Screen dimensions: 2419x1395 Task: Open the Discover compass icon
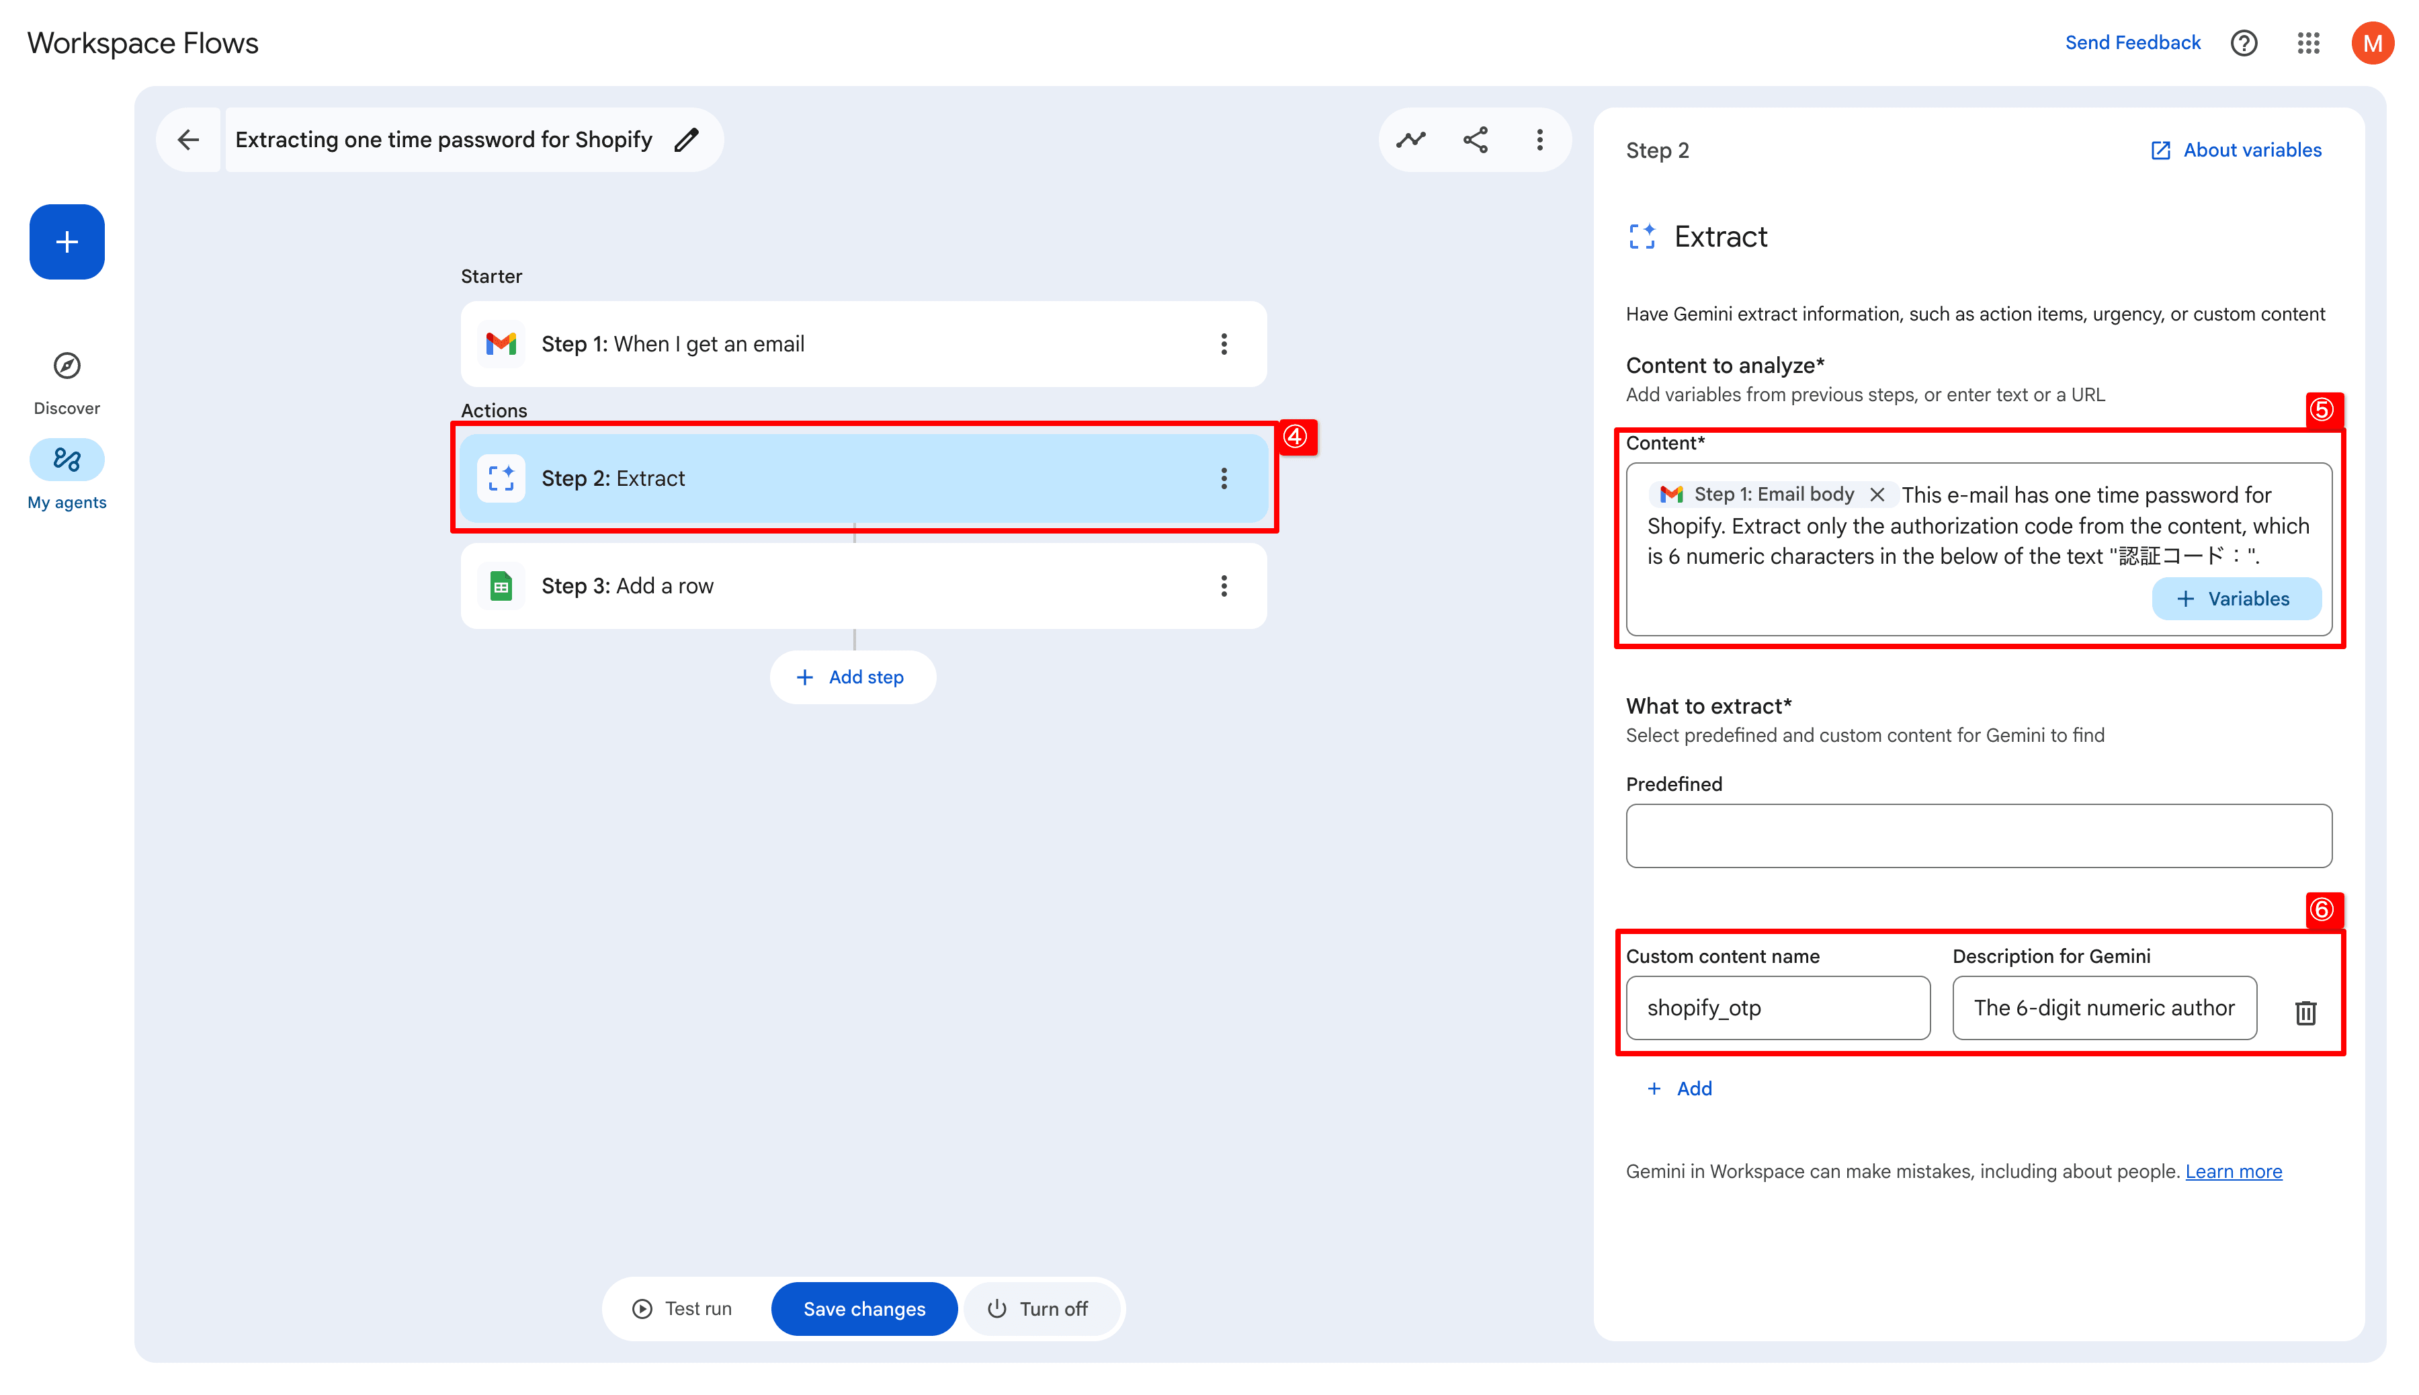pos(66,366)
